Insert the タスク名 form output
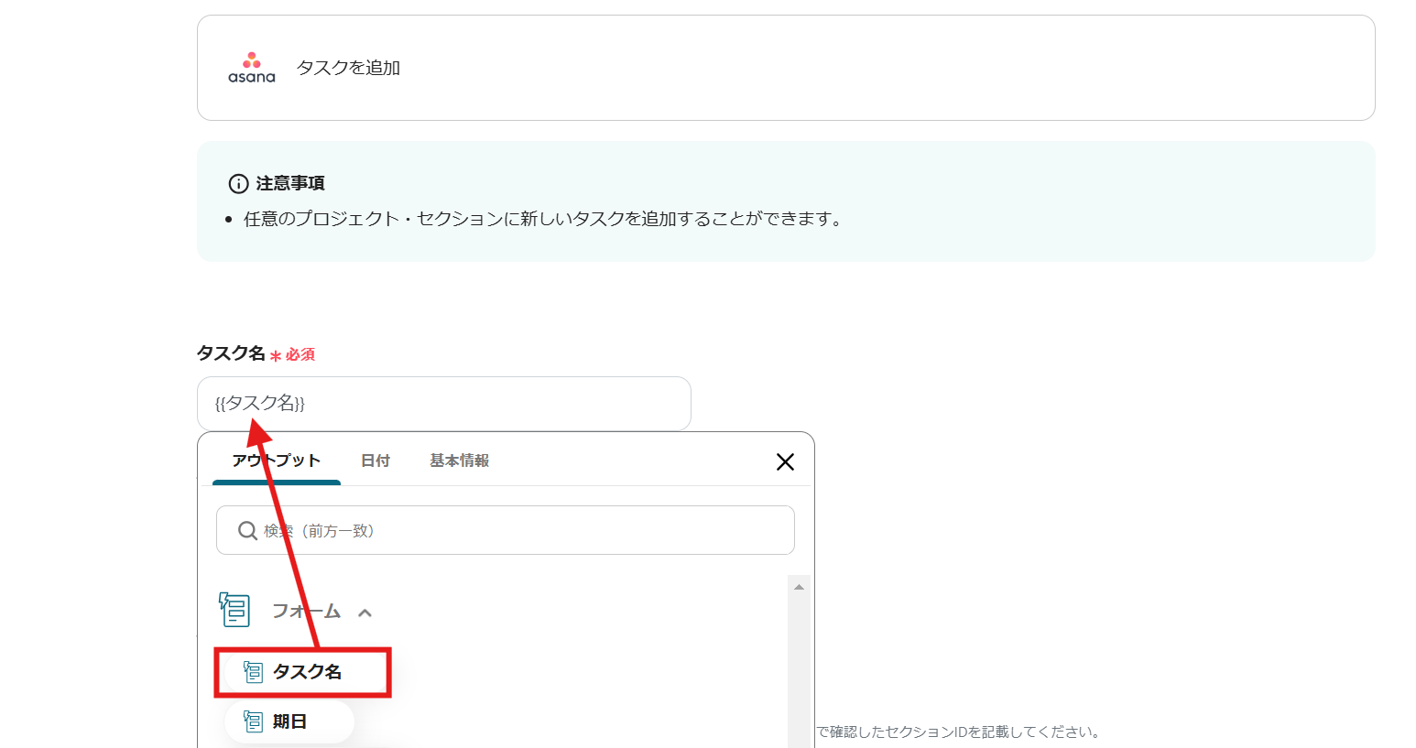This screenshot has height=748, width=1416. click(308, 672)
